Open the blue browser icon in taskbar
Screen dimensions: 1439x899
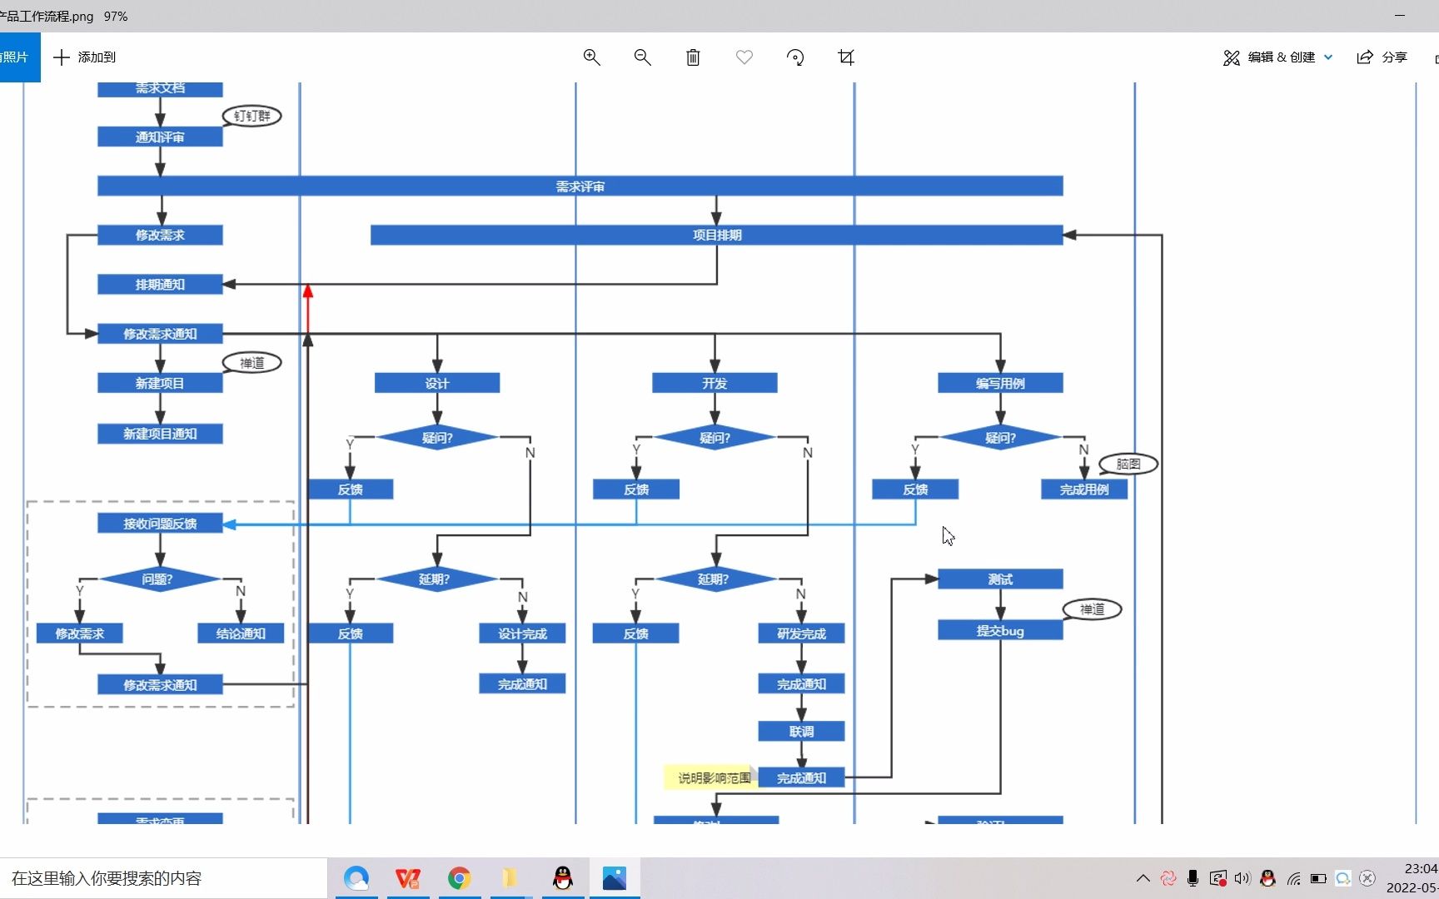pos(356,878)
